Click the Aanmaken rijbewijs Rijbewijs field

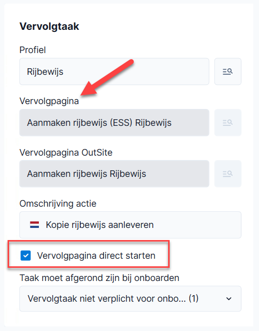(114, 174)
